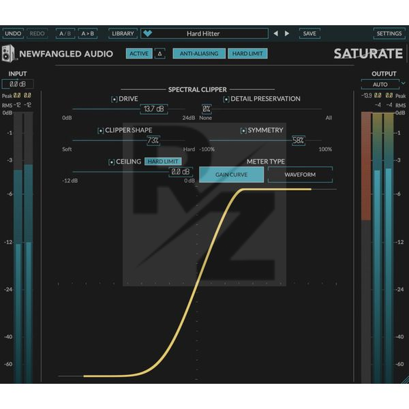Click the Undo button

pos(13,33)
